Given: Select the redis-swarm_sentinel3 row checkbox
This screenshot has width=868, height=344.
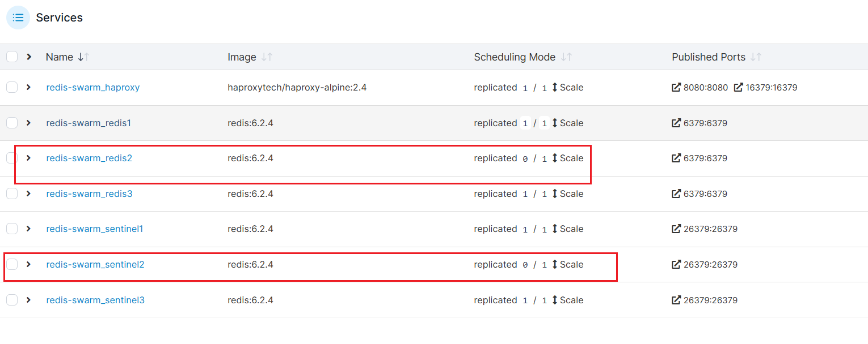Looking at the screenshot, I should (x=12, y=300).
